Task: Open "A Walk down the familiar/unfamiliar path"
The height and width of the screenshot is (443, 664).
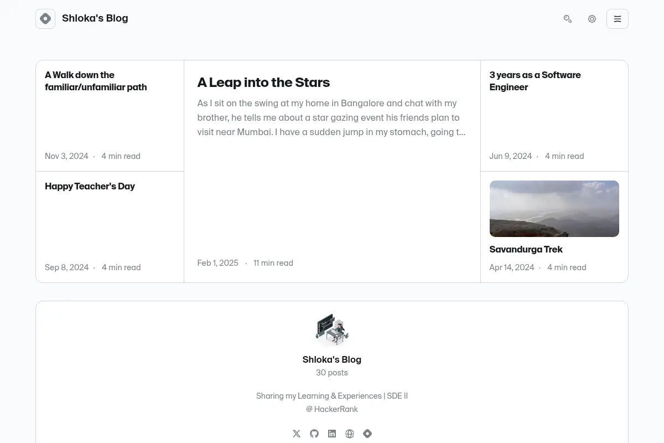Action: tap(96, 81)
